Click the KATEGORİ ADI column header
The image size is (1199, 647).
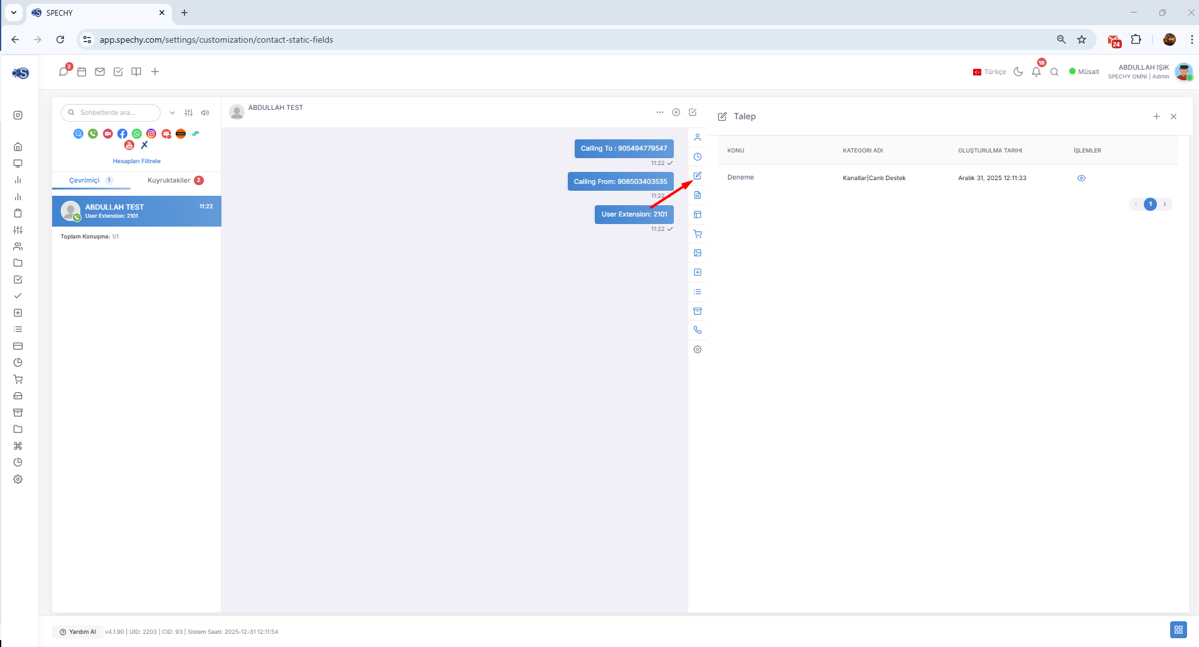click(863, 151)
